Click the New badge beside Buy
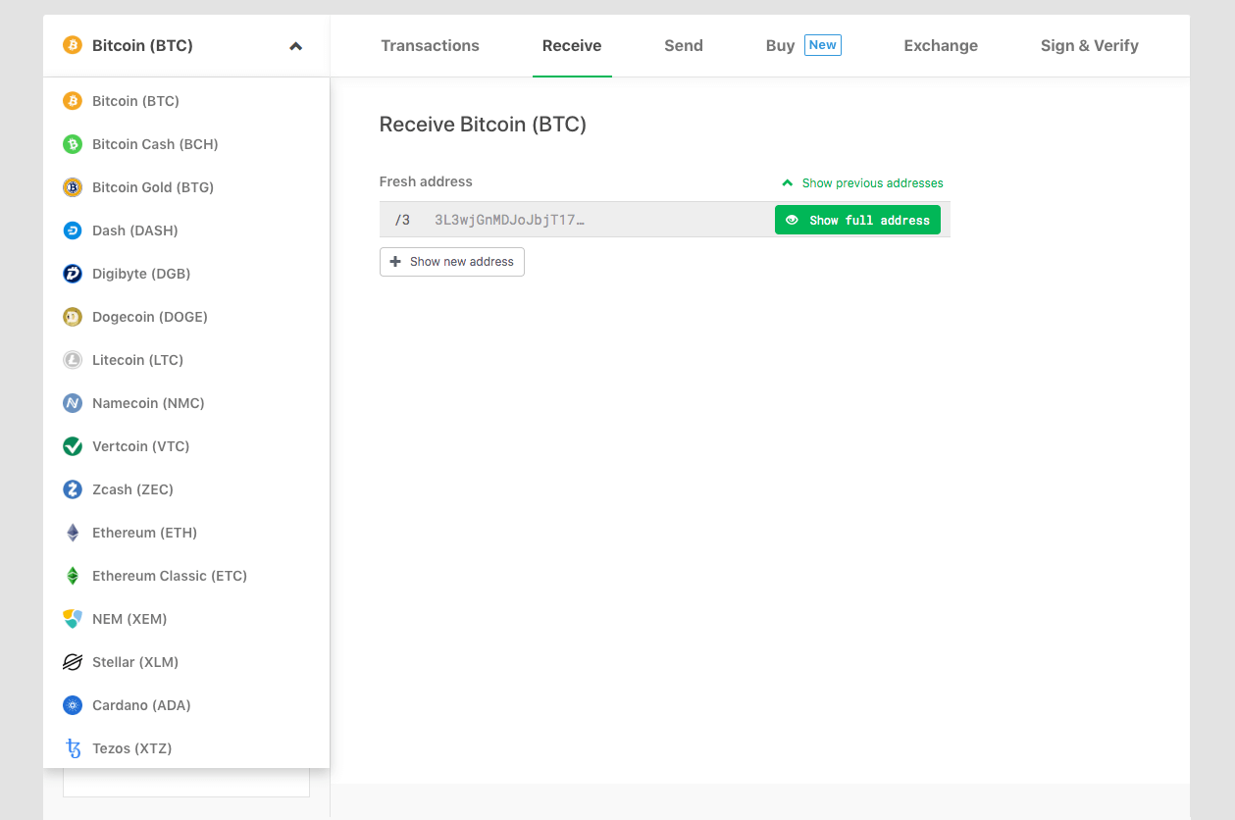 [823, 45]
